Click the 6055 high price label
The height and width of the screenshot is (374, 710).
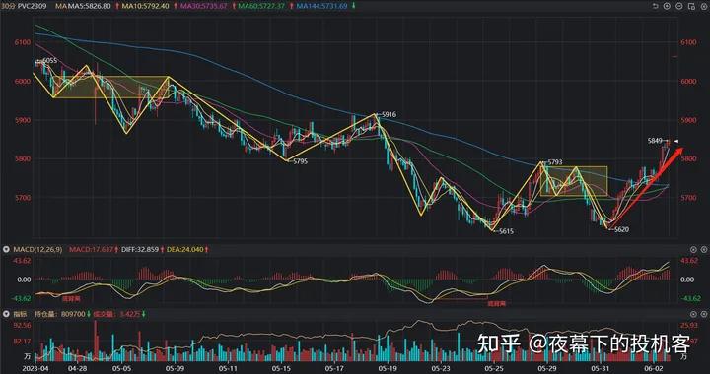[x=50, y=60]
